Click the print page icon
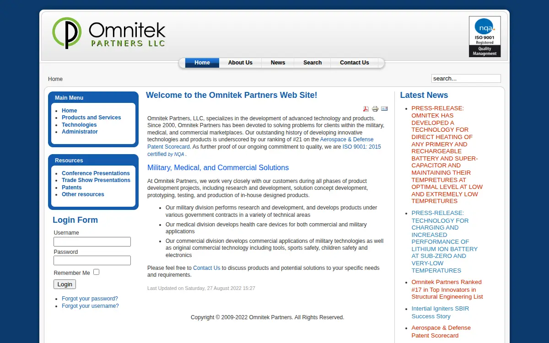 pyautogui.click(x=375, y=109)
